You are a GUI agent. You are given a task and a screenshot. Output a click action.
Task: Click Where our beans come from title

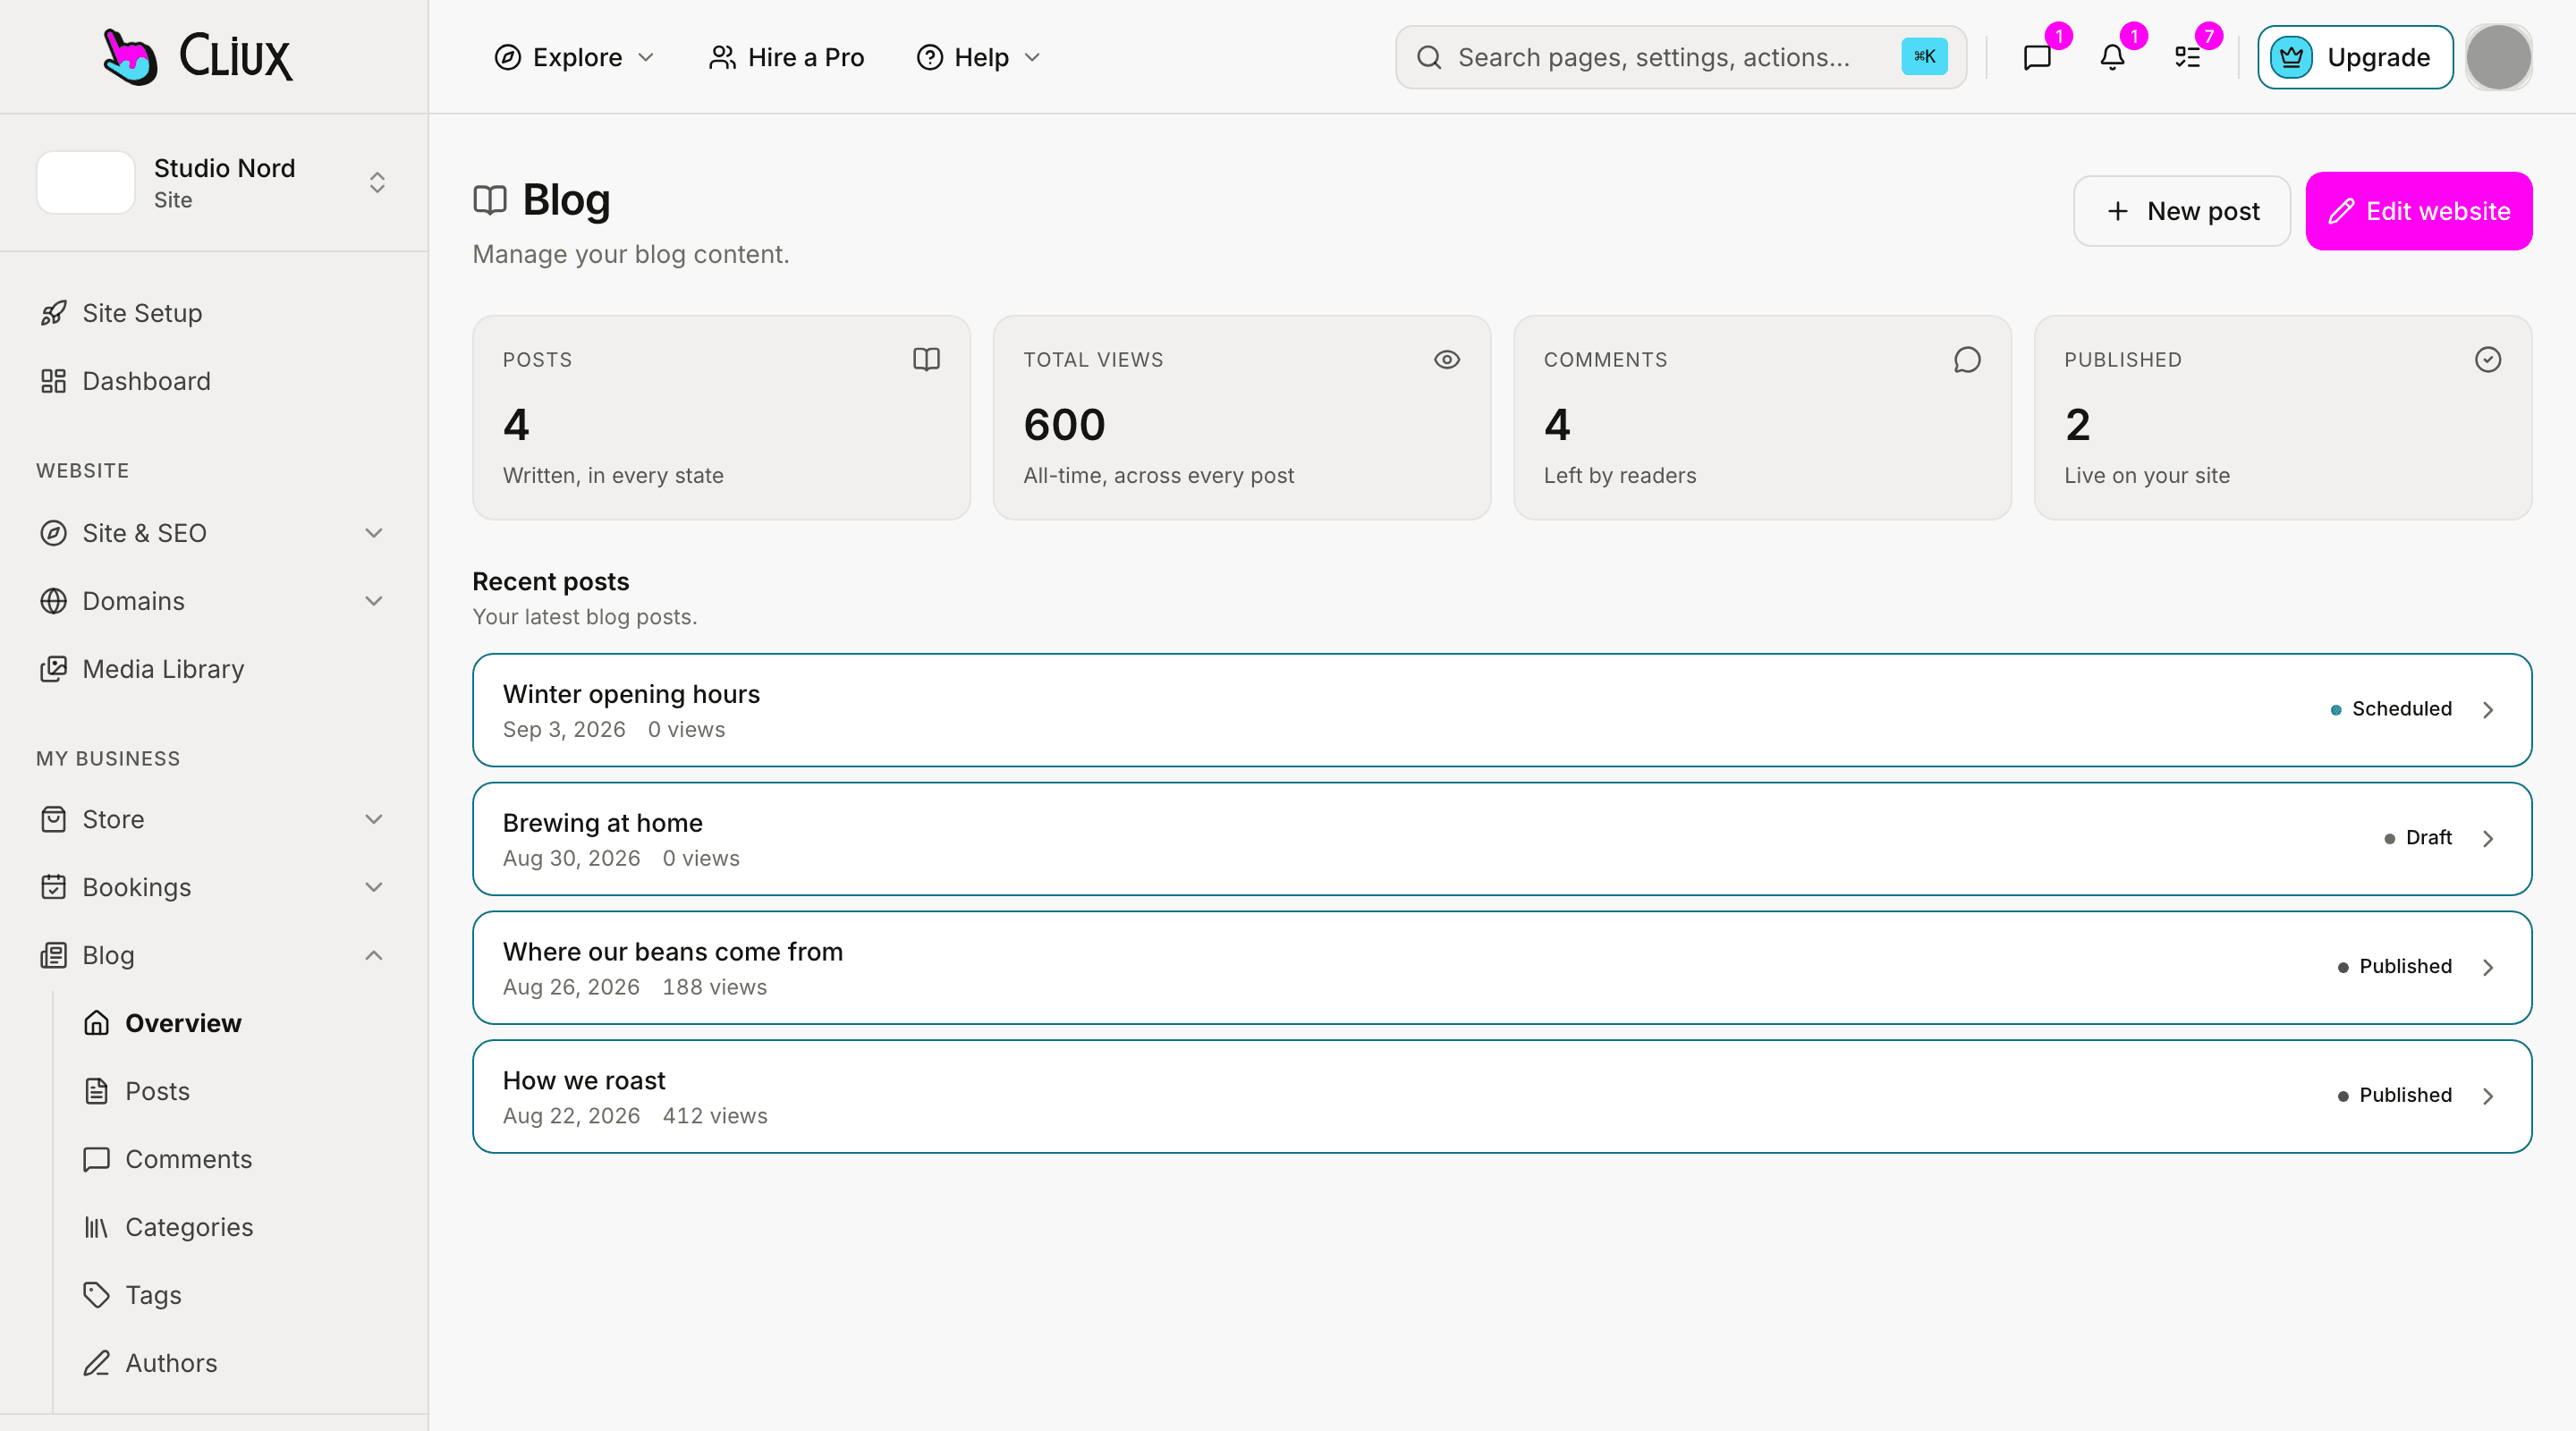coord(672,952)
